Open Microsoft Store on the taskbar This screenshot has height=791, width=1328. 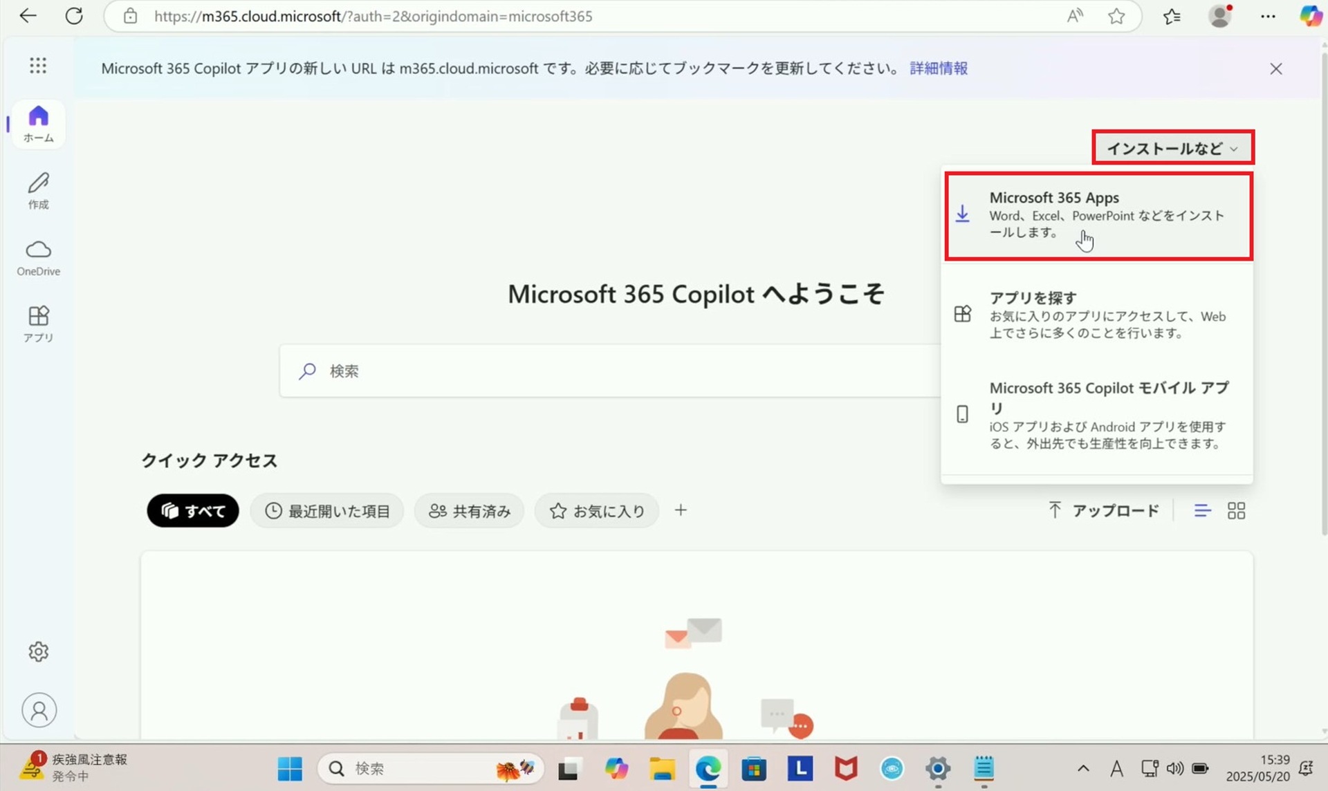pos(754,768)
